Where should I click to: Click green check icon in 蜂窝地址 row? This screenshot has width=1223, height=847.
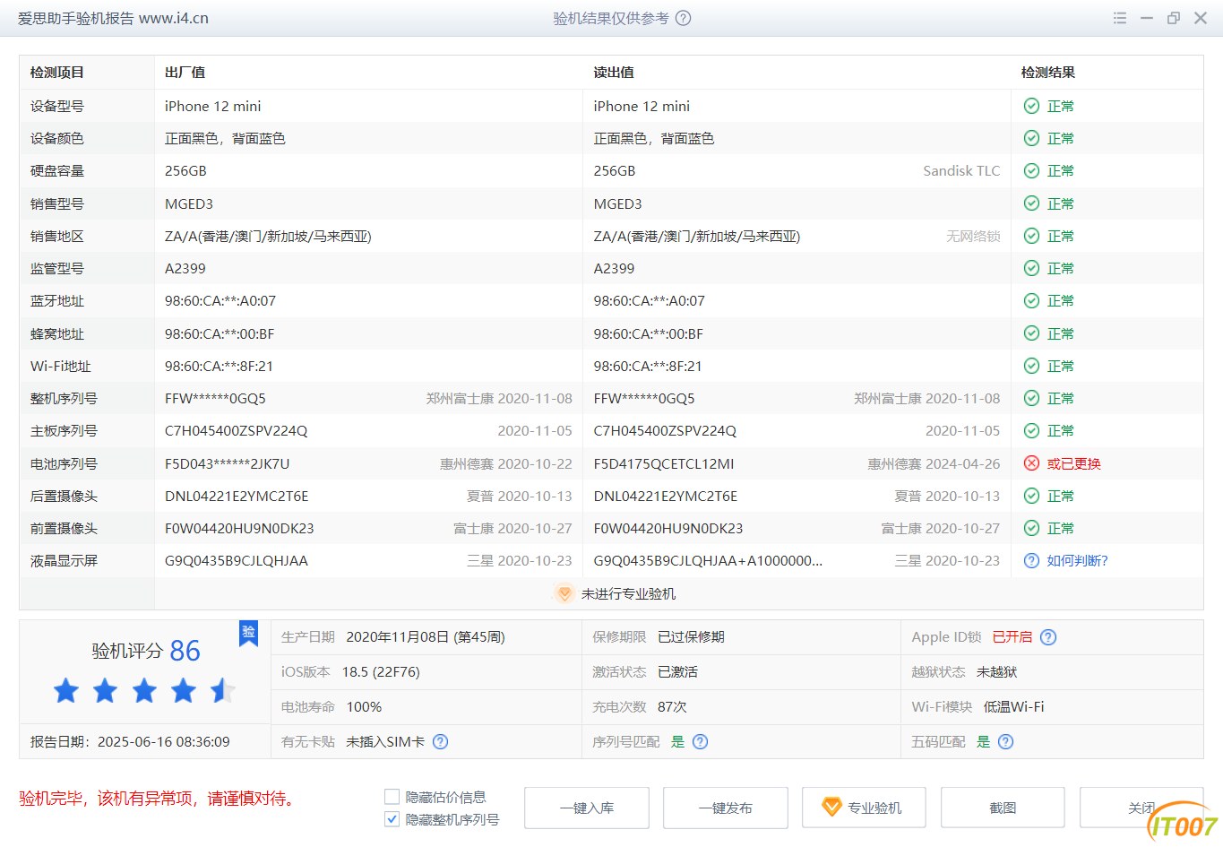click(x=1031, y=333)
